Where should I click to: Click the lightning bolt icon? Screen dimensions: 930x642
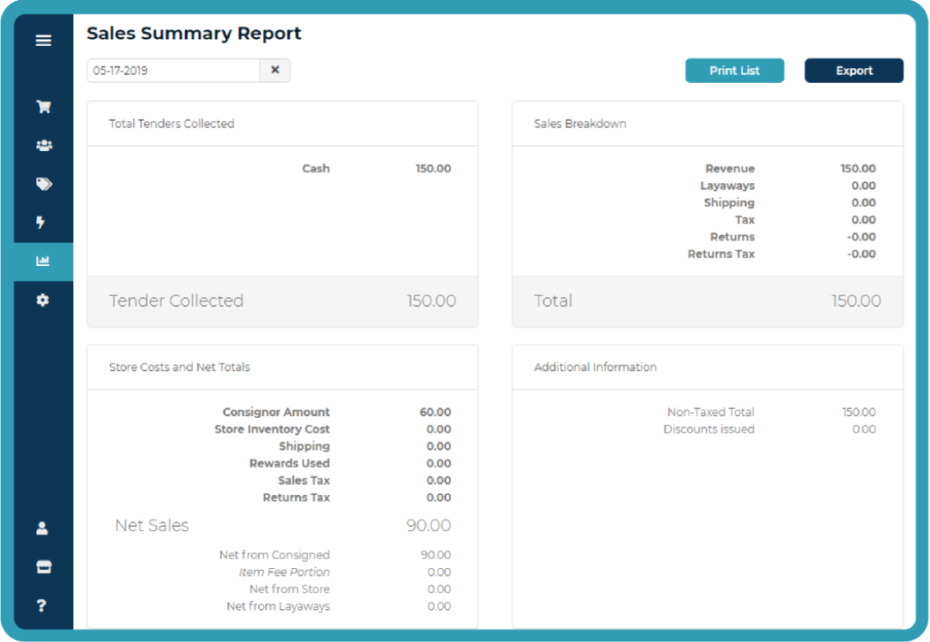[42, 222]
